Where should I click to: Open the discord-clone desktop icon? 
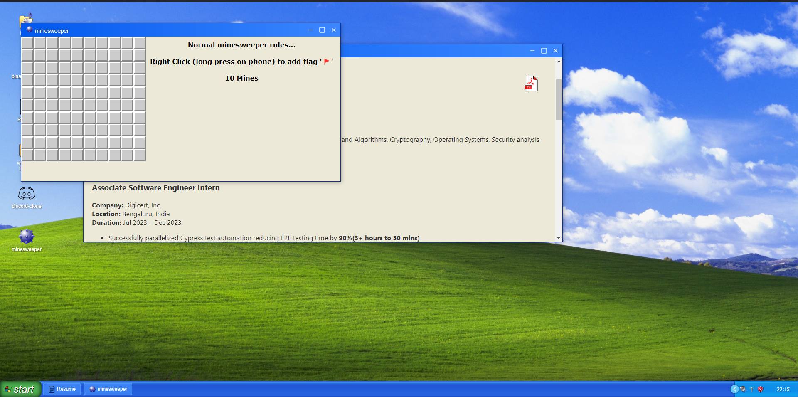click(x=27, y=197)
